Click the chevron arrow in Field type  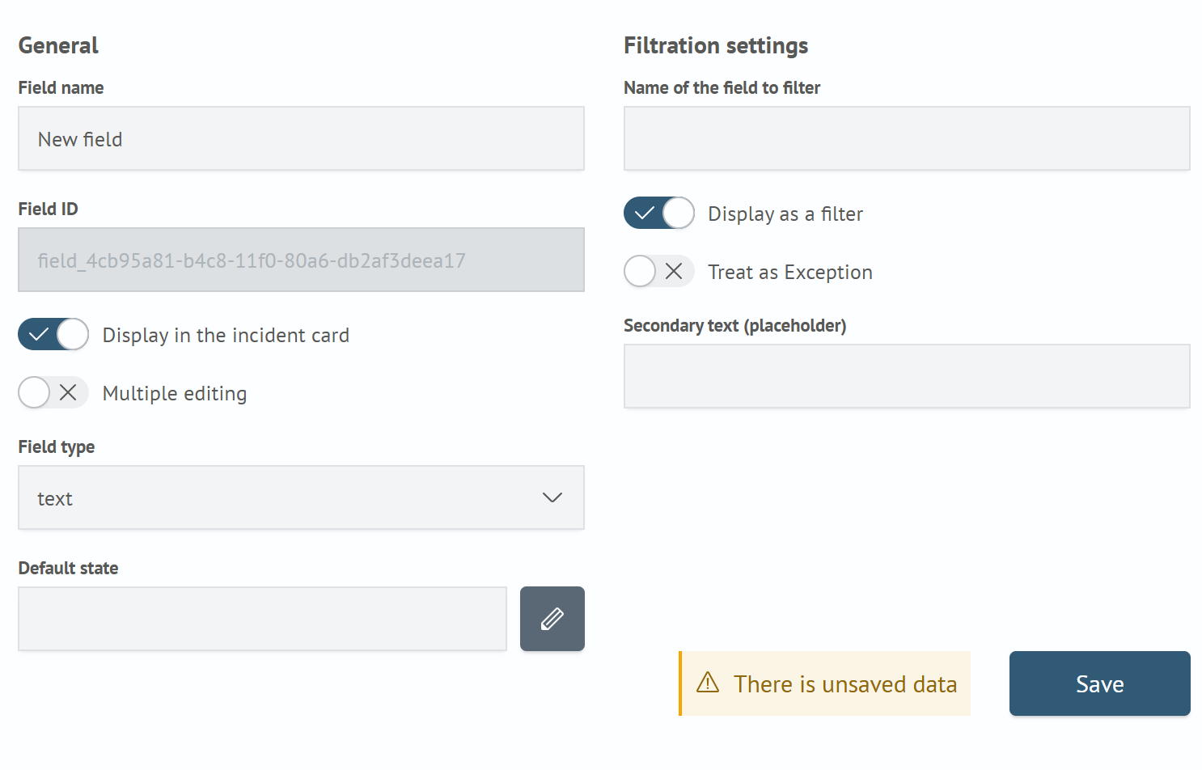(552, 497)
